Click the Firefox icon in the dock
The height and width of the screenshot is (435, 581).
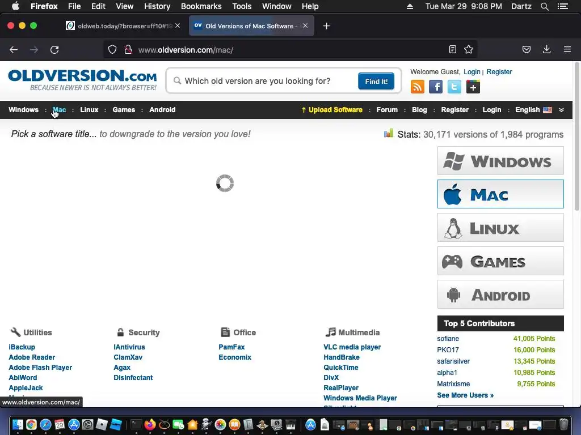(150, 424)
